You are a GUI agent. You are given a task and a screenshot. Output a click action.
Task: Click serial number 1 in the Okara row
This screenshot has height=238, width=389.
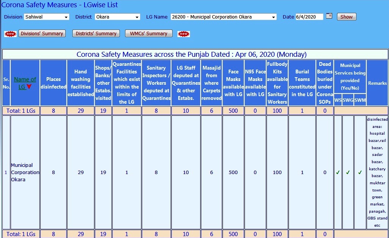pos(6,173)
